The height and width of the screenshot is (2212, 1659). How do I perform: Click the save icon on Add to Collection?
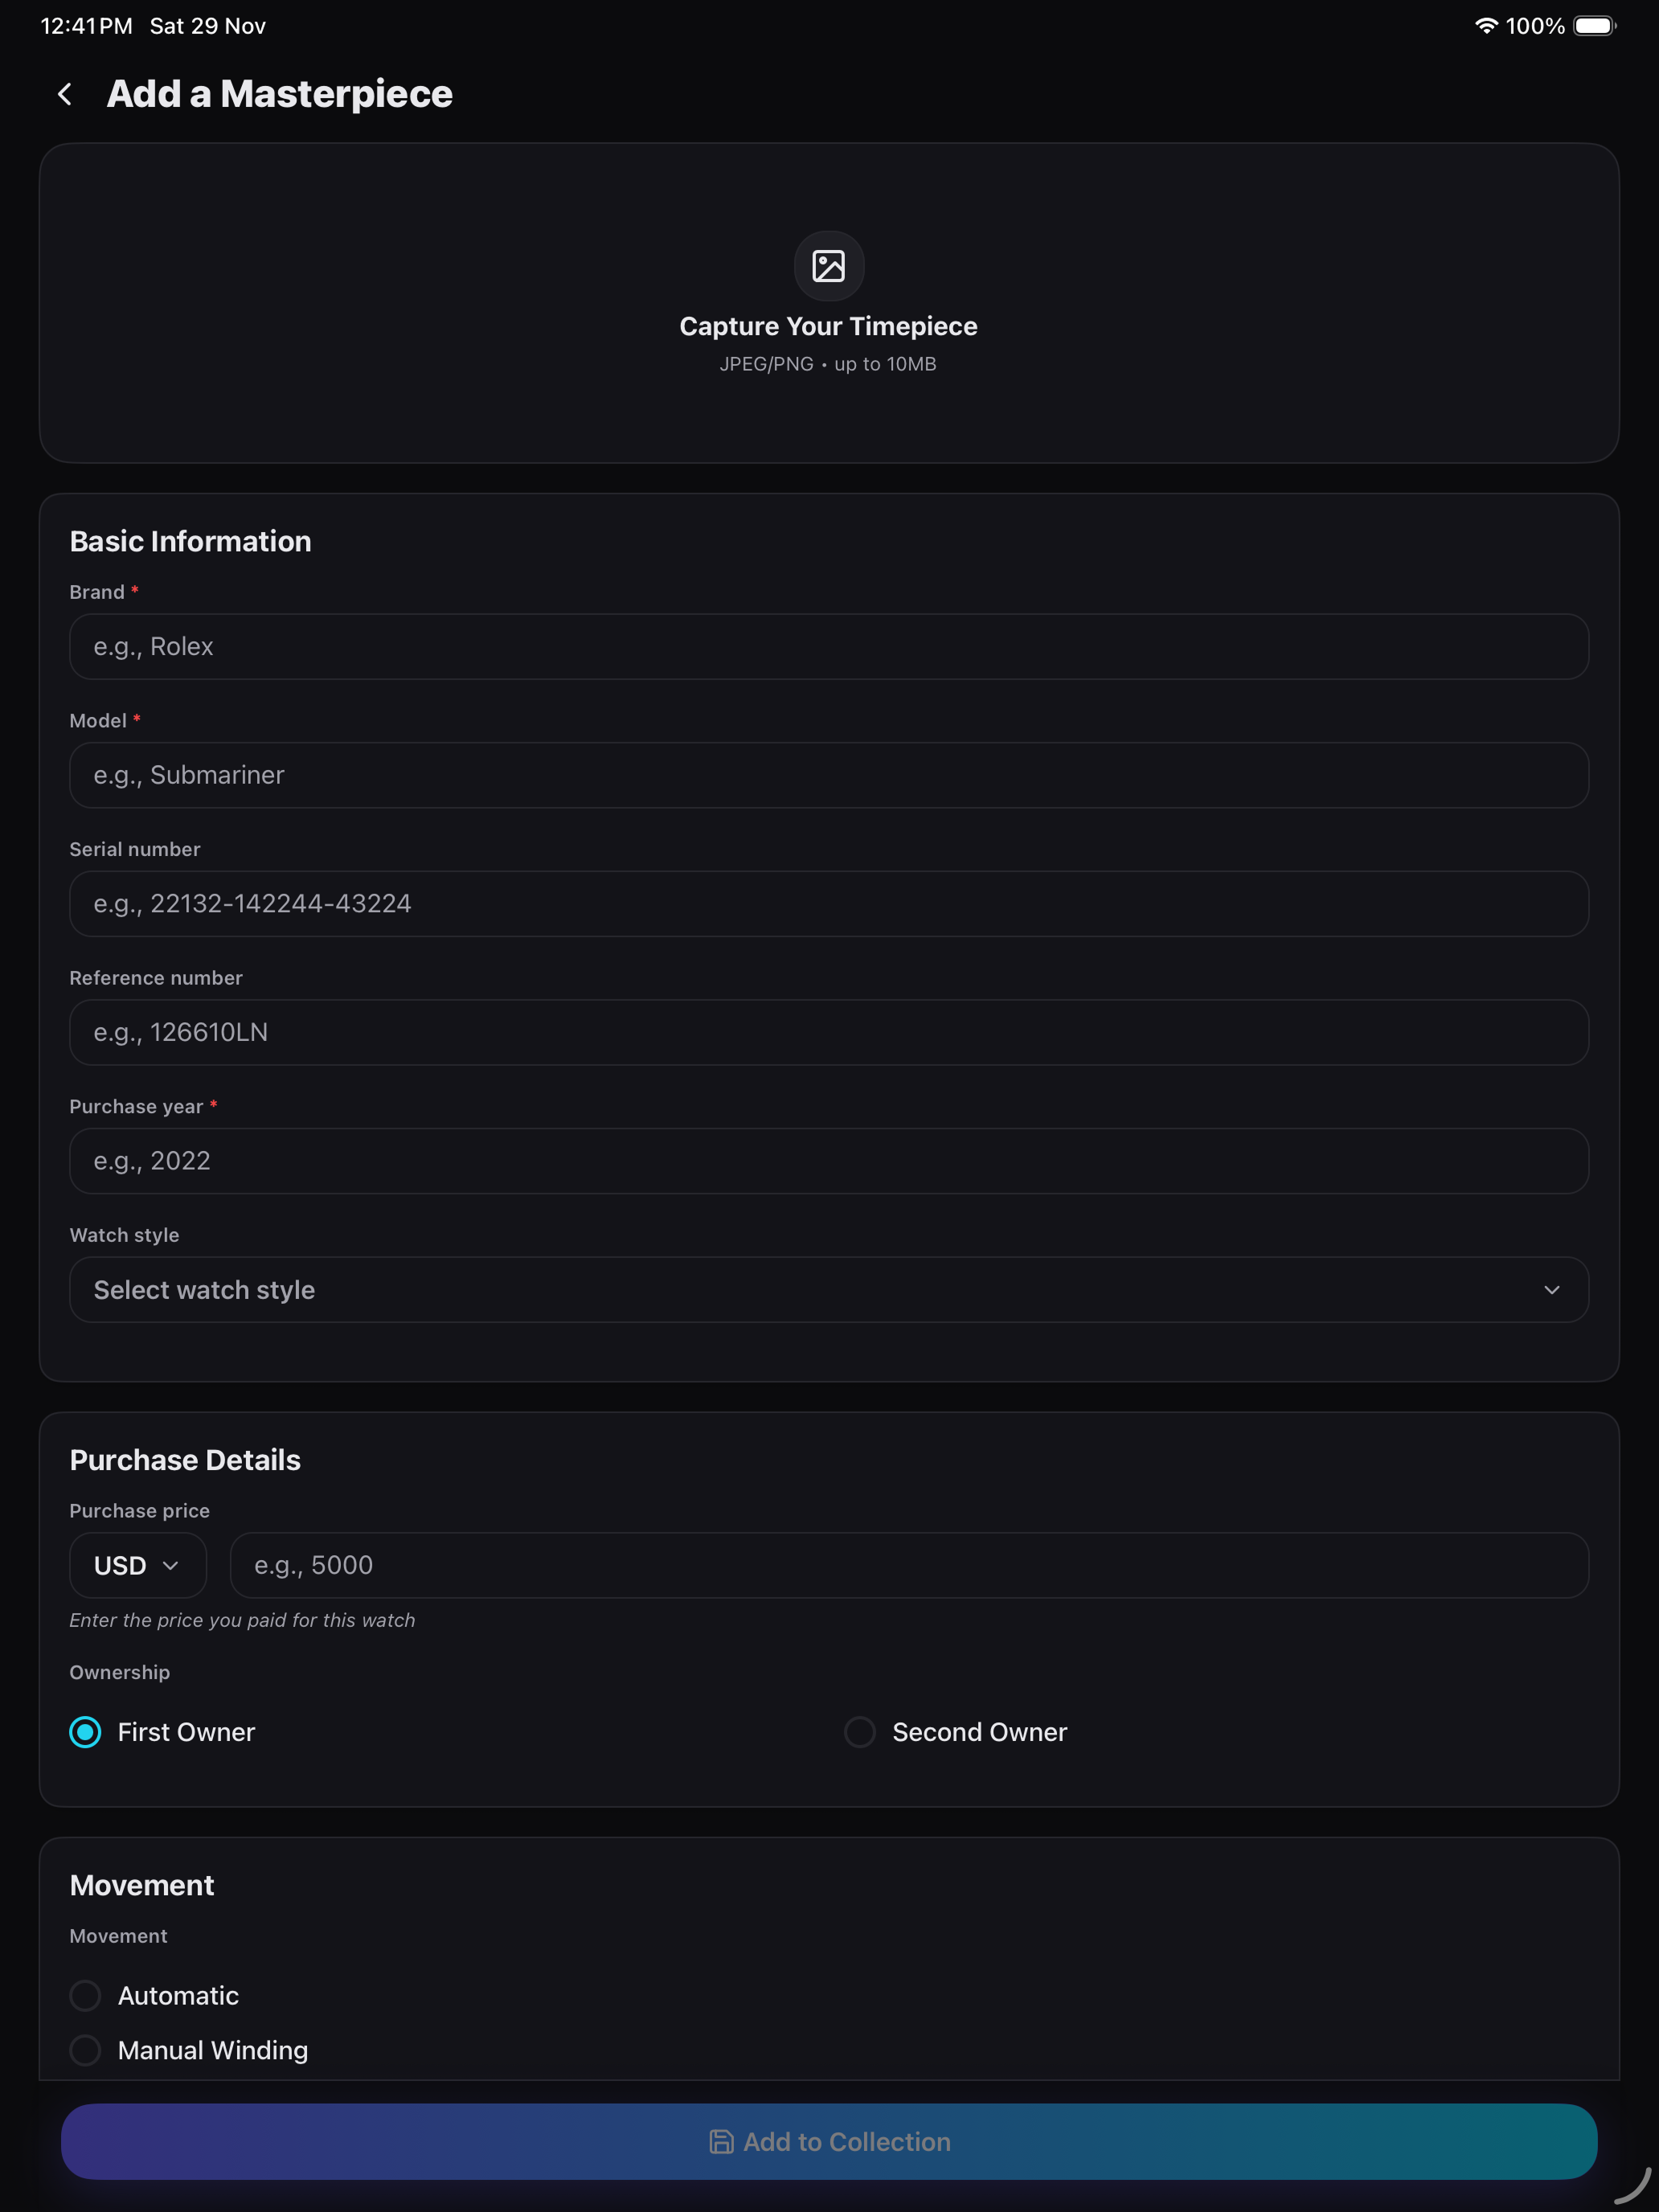point(721,2141)
